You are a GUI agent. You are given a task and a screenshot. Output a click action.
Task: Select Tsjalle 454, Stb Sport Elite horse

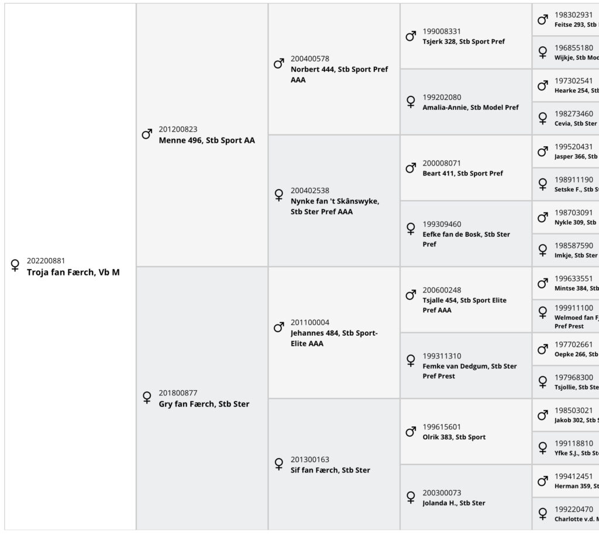466,300
